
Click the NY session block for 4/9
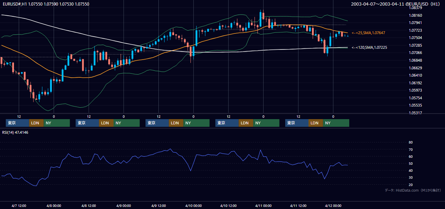tap(196, 123)
